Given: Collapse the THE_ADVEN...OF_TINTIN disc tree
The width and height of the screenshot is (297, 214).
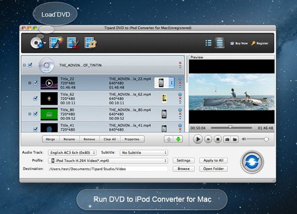Looking at the screenshot, I should pos(24,65).
